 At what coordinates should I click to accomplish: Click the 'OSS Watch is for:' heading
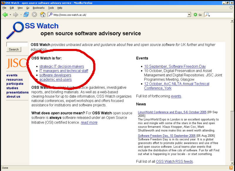click(x=47, y=58)
